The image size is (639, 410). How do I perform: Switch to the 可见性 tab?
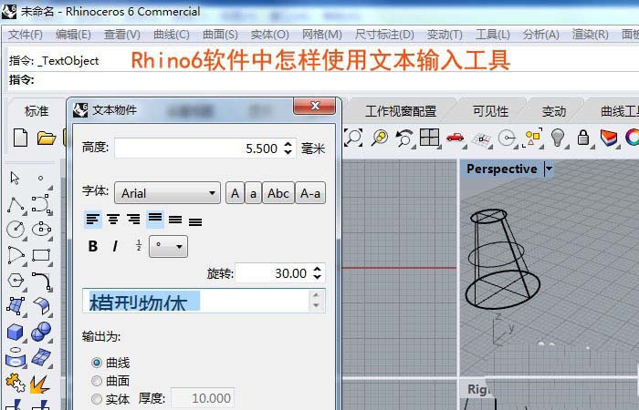click(x=491, y=110)
